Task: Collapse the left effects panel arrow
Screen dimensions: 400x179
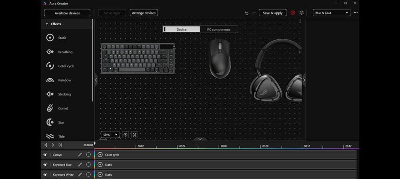Action: 96,80
